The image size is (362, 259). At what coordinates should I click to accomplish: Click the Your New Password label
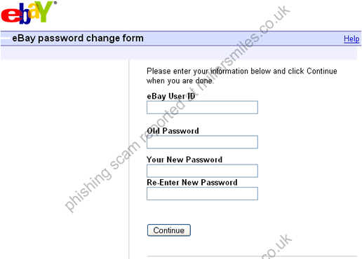(x=185, y=160)
